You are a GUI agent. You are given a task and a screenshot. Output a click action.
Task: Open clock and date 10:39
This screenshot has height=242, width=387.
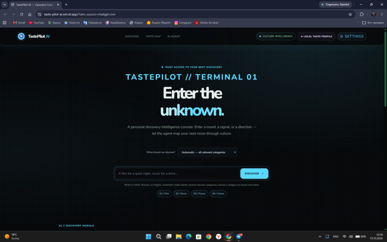(376, 237)
